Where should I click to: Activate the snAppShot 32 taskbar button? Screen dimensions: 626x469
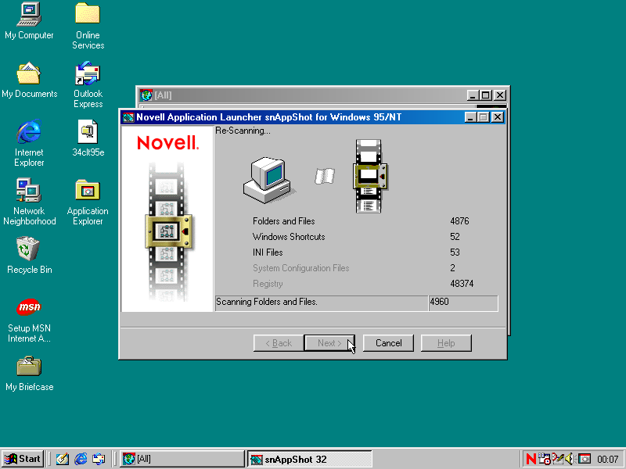(x=310, y=459)
